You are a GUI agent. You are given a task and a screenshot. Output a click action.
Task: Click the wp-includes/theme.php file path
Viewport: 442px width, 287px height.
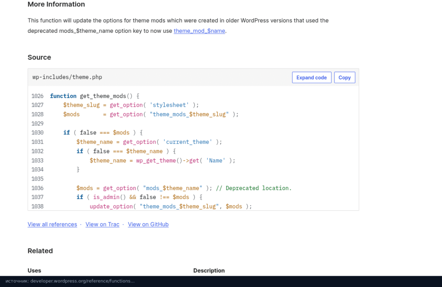click(67, 77)
